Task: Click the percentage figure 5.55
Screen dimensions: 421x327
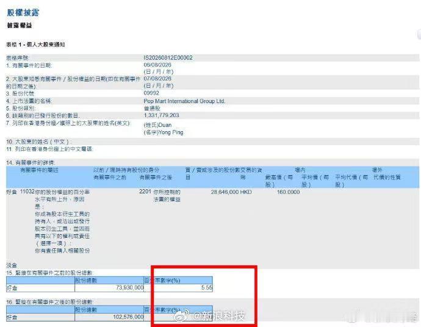Action: coord(207,287)
